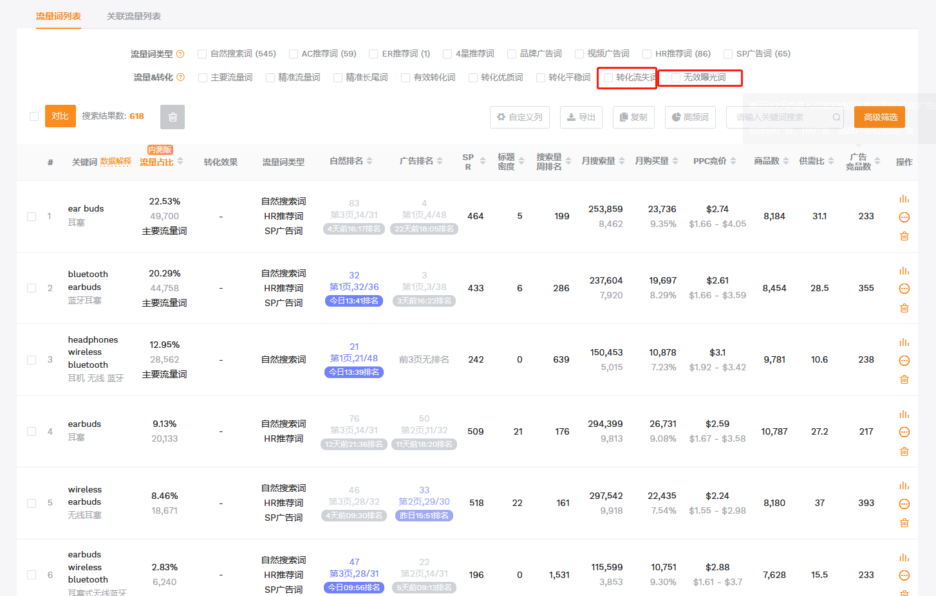Click the gray trash button beside search results count
The width and height of the screenshot is (936, 596).
[173, 117]
